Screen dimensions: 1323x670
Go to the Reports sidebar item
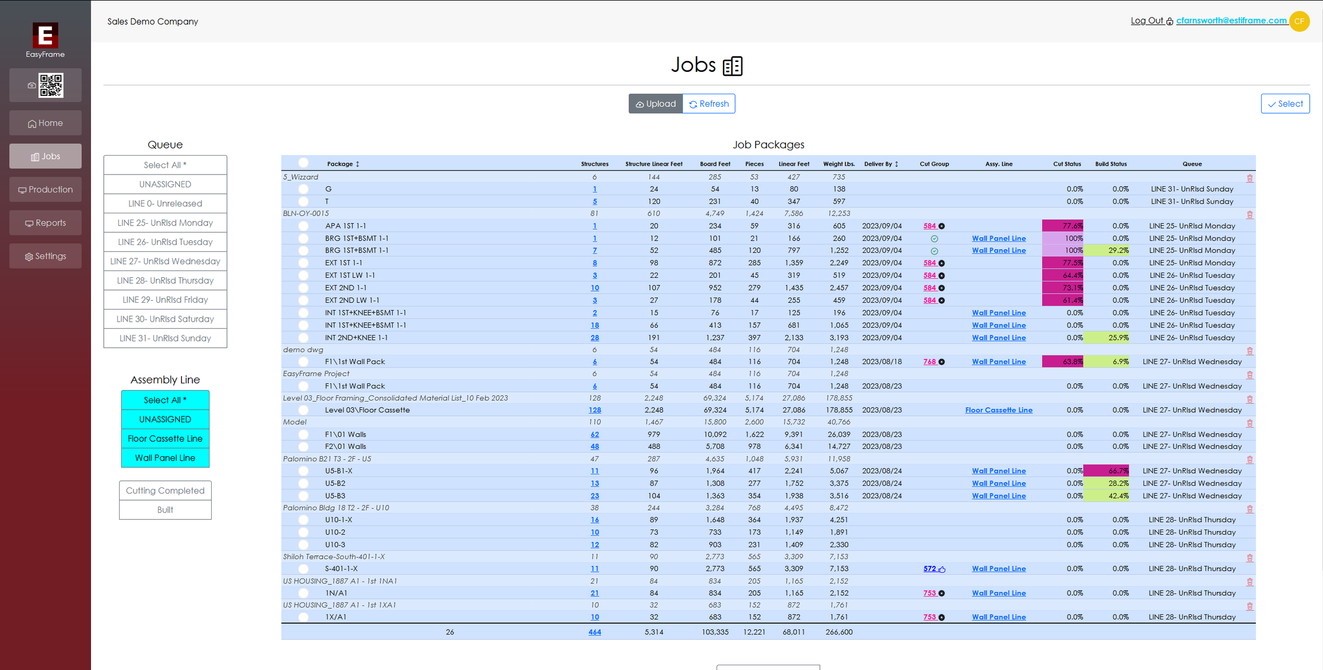[46, 223]
